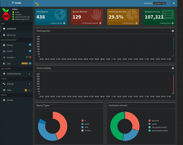This screenshot has height=145, width=183.
Task: Click info icon on Total queries panel
Action: [173, 31]
